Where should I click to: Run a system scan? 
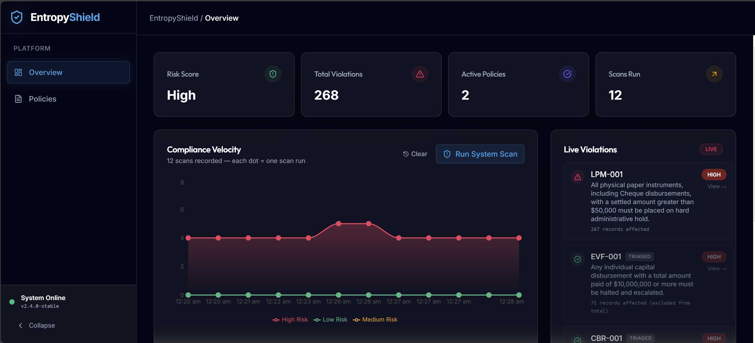480,154
